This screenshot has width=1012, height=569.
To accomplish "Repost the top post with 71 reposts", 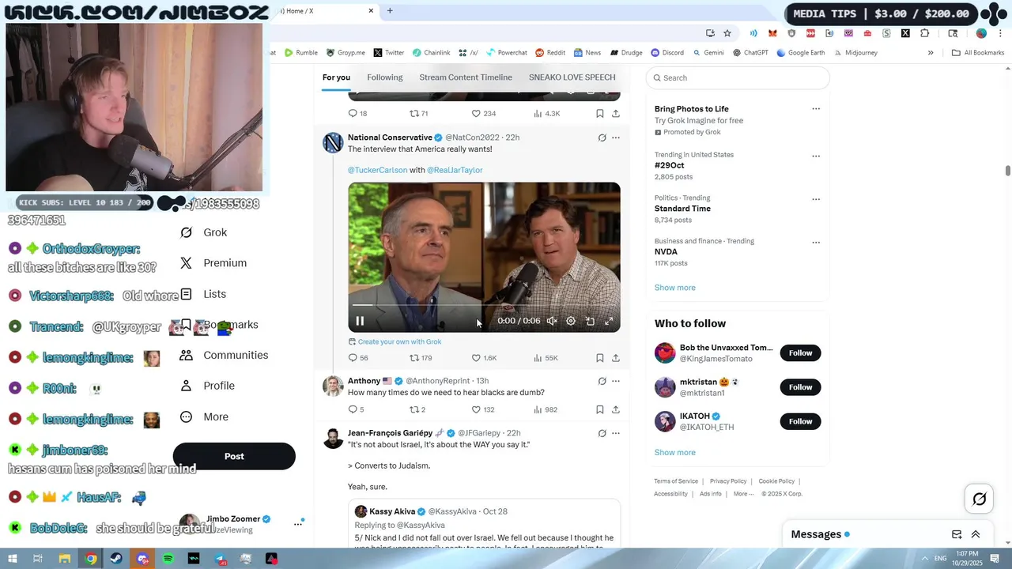I will tap(418, 114).
